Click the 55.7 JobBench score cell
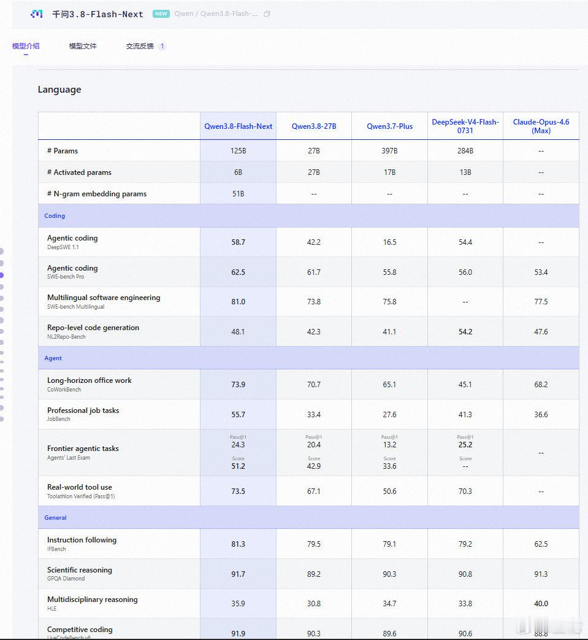Screen dimensions: 588x640 [238, 415]
